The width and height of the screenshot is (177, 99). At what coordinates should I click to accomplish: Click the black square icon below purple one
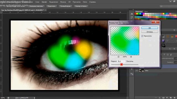coord(163,45)
